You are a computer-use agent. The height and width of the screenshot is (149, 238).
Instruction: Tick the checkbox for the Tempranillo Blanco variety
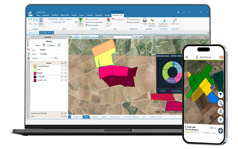tap(32, 66)
